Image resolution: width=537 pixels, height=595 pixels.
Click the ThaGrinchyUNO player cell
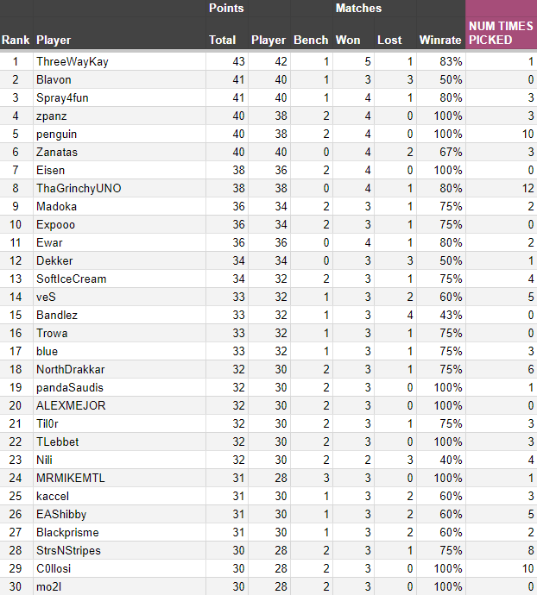119,188
